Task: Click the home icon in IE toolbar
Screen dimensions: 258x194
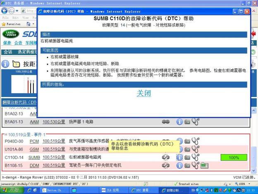Action: [x=29, y=24]
